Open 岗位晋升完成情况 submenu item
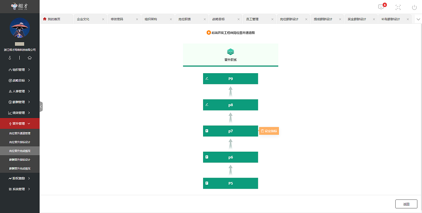422x213 pixels. 20,151
